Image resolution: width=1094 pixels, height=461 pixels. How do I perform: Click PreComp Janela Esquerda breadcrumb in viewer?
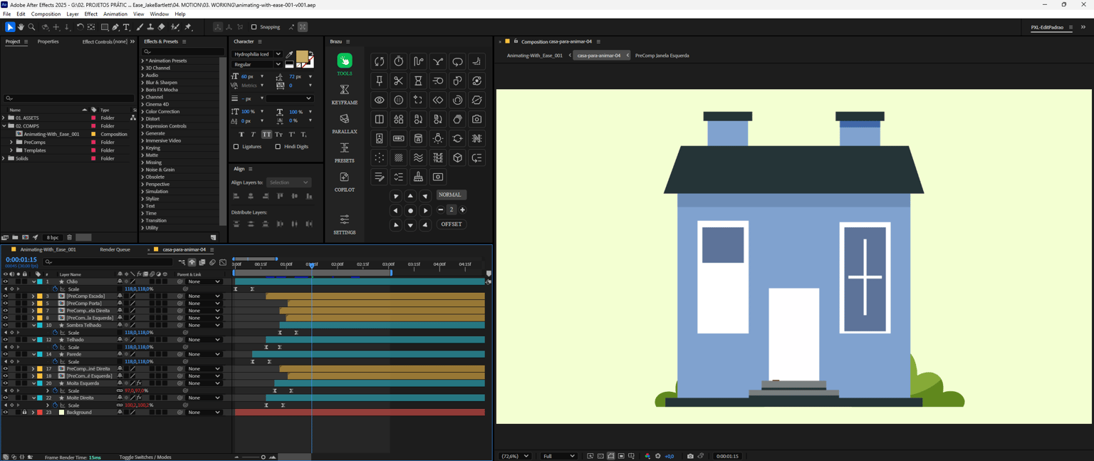pyautogui.click(x=662, y=55)
